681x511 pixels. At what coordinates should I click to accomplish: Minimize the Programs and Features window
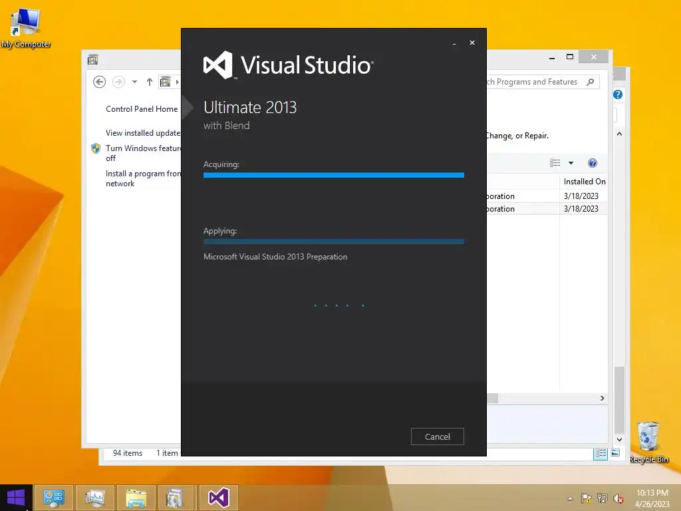(552, 57)
